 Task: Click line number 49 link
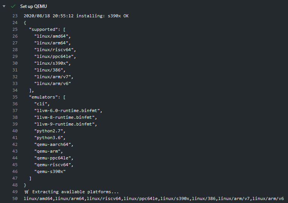[x=15, y=192]
